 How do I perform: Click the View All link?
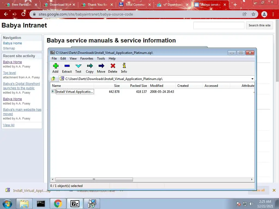8,125
